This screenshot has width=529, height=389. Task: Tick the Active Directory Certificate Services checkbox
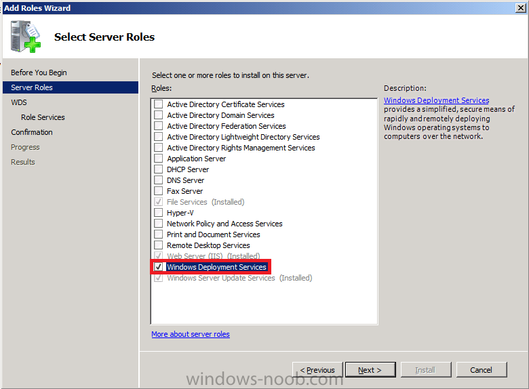pos(158,104)
